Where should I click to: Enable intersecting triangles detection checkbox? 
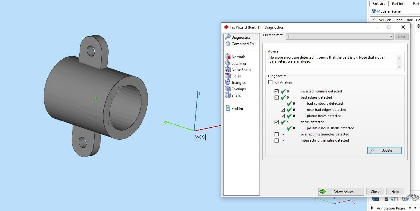pos(276,140)
